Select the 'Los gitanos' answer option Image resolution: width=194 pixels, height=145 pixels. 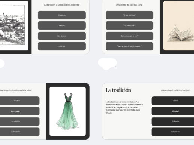(62, 36)
